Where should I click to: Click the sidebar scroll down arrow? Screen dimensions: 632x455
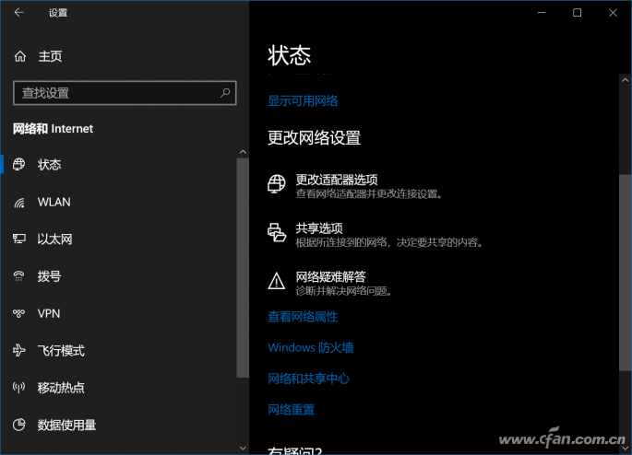pos(243,448)
